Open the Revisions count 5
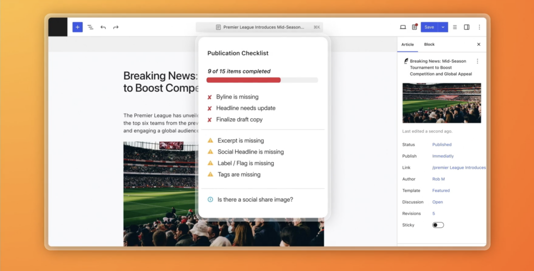 (433, 214)
